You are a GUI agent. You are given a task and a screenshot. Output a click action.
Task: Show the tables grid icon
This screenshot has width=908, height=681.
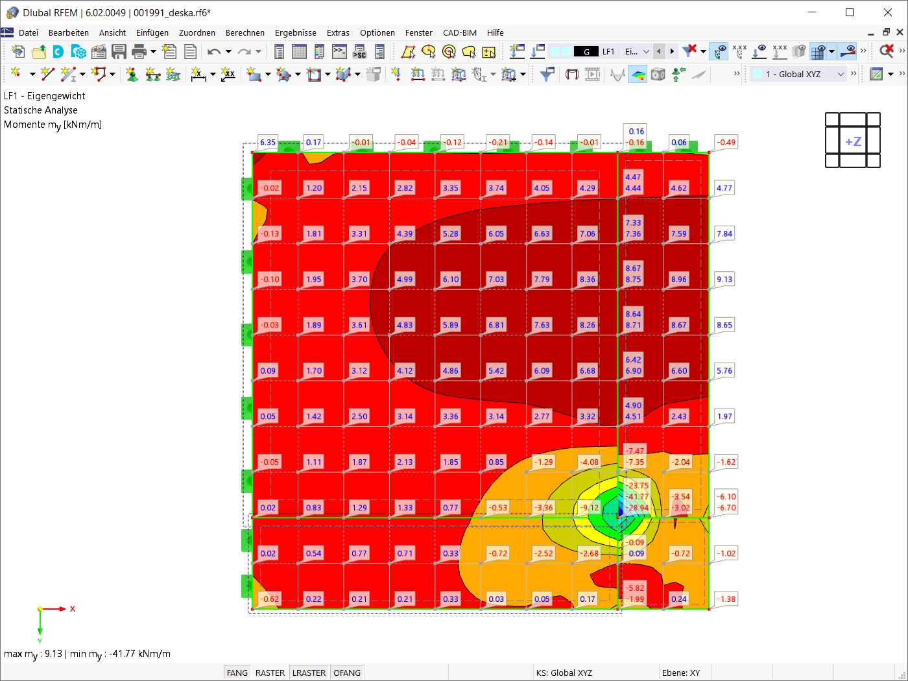(x=299, y=51)
